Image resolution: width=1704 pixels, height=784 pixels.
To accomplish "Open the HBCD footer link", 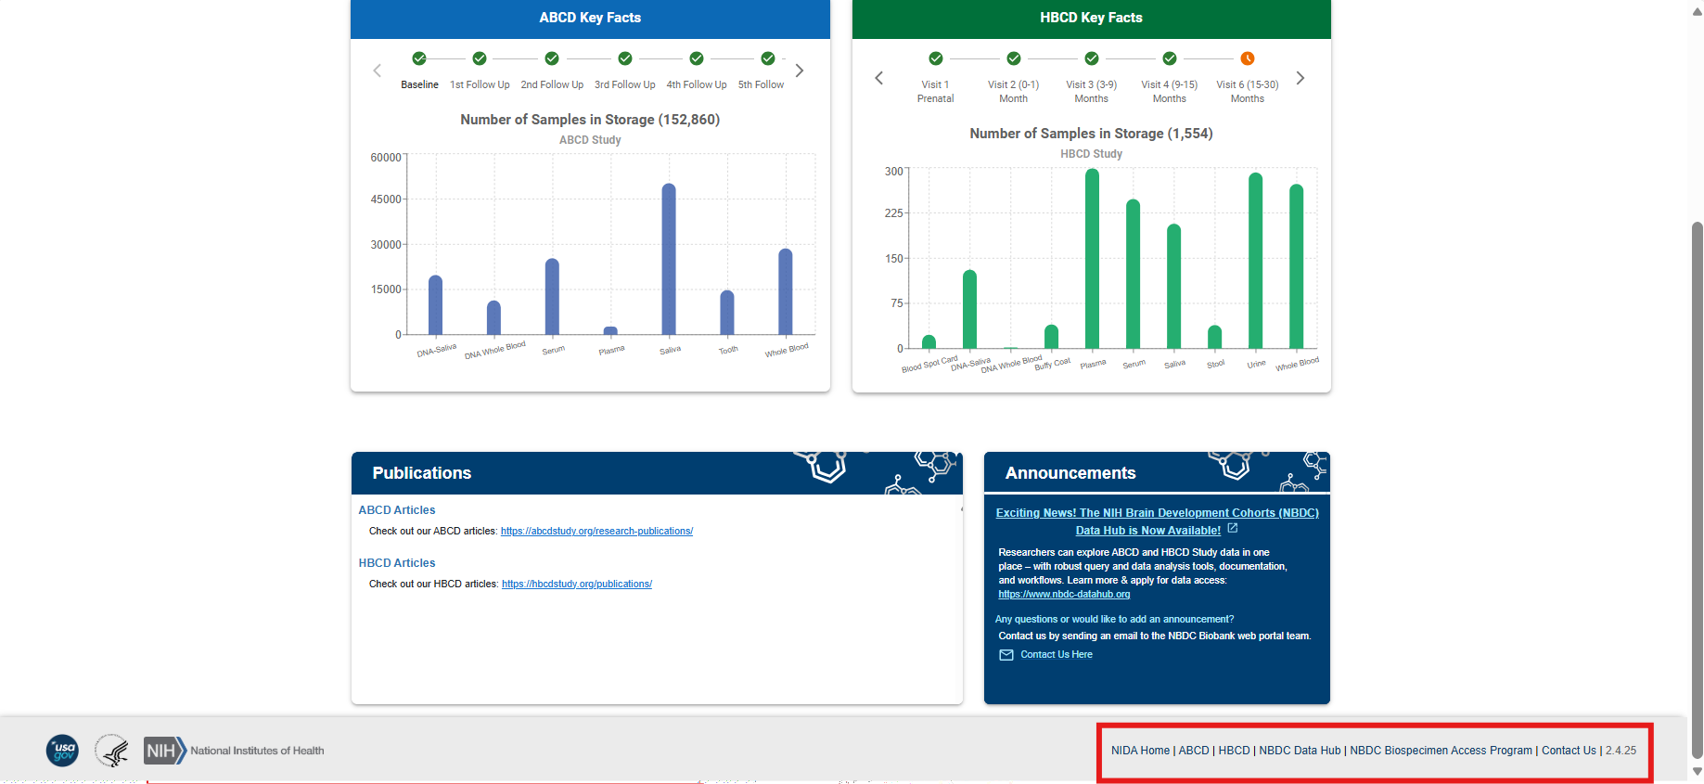I will pyautogui.click(x=1234, y=751).
